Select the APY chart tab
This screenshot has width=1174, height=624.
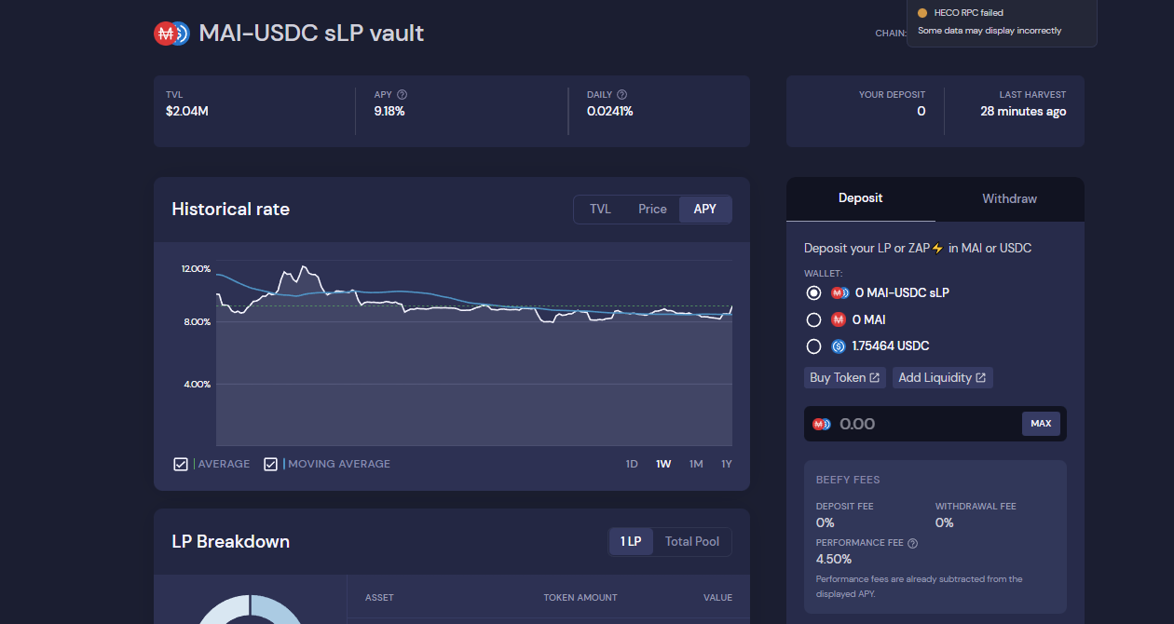(x=705, y=210)
